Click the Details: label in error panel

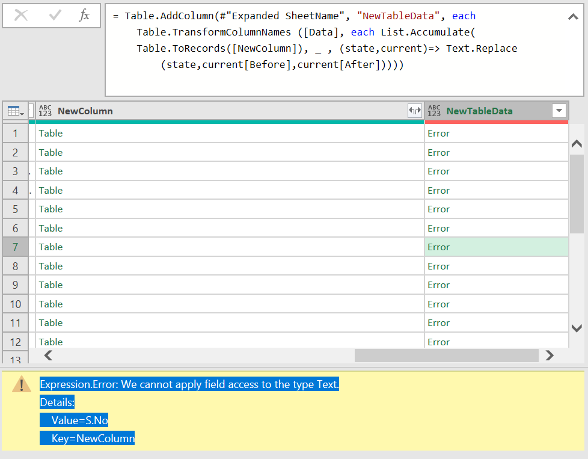[x=57, y=402]
